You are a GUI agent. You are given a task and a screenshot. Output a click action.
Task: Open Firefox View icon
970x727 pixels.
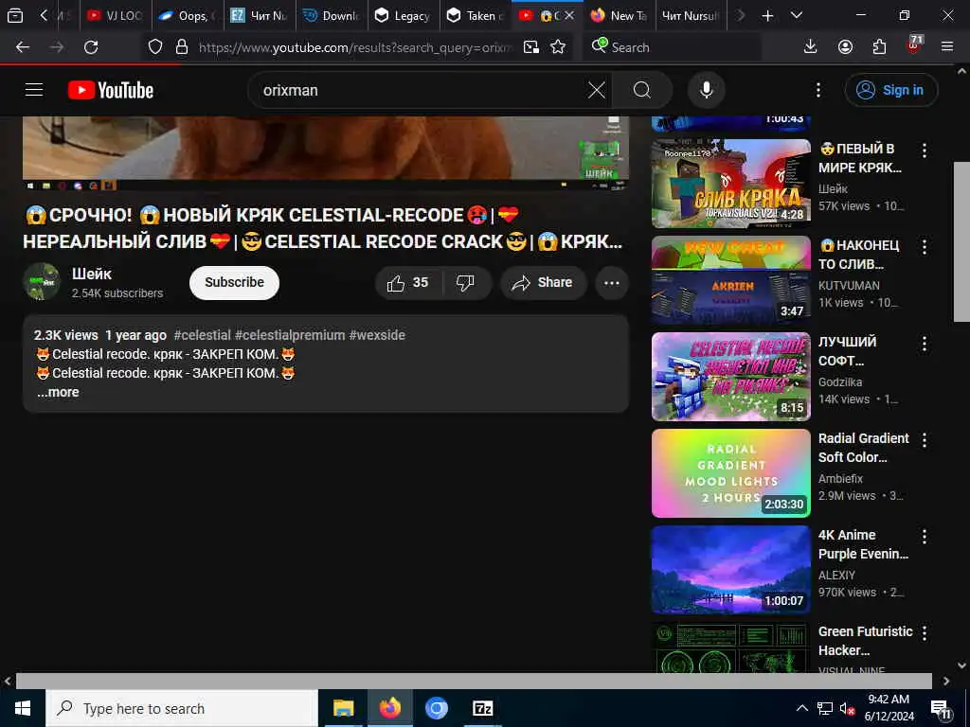click(15, 16)
